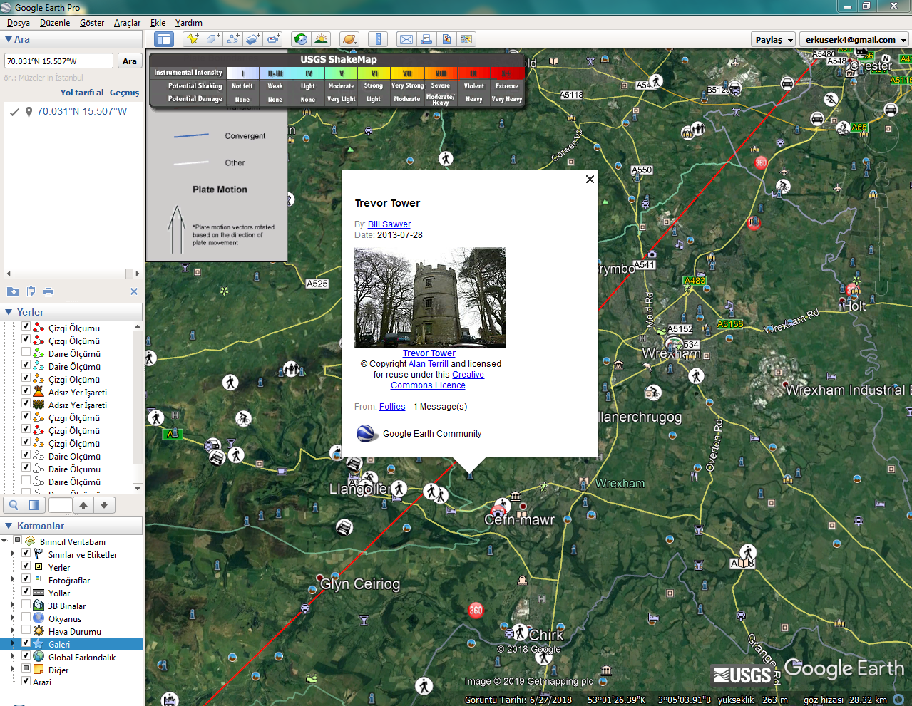Collapse the Katmanlar panel header
The image size is (912, 706).
(9, 526)
